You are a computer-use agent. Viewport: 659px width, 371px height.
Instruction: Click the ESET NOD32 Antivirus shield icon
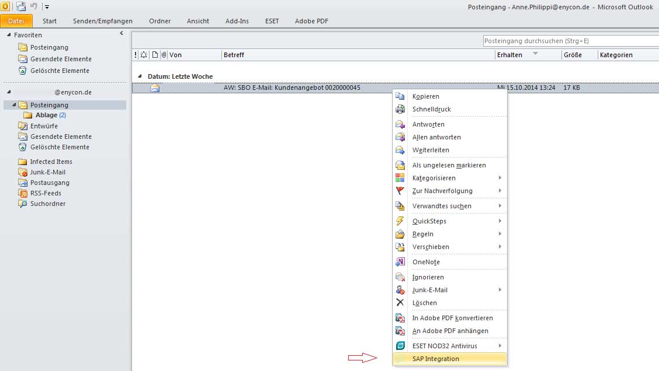[x=400, y=345]
